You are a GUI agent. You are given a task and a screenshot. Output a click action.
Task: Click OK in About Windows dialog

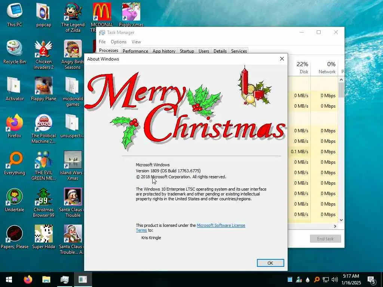click(270, 263)
